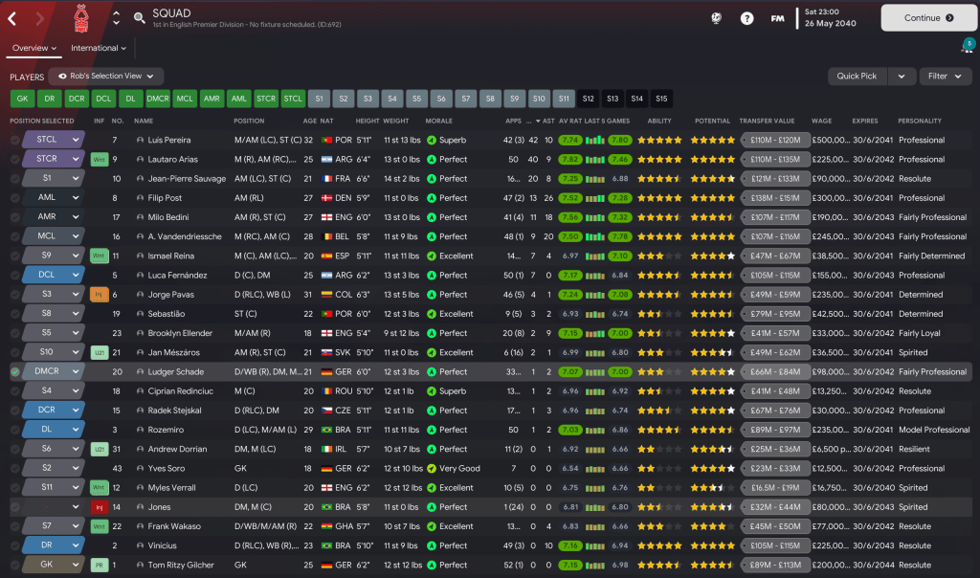Open the help question mark icon
Screen dimensions: 980x578
point(747,18)
